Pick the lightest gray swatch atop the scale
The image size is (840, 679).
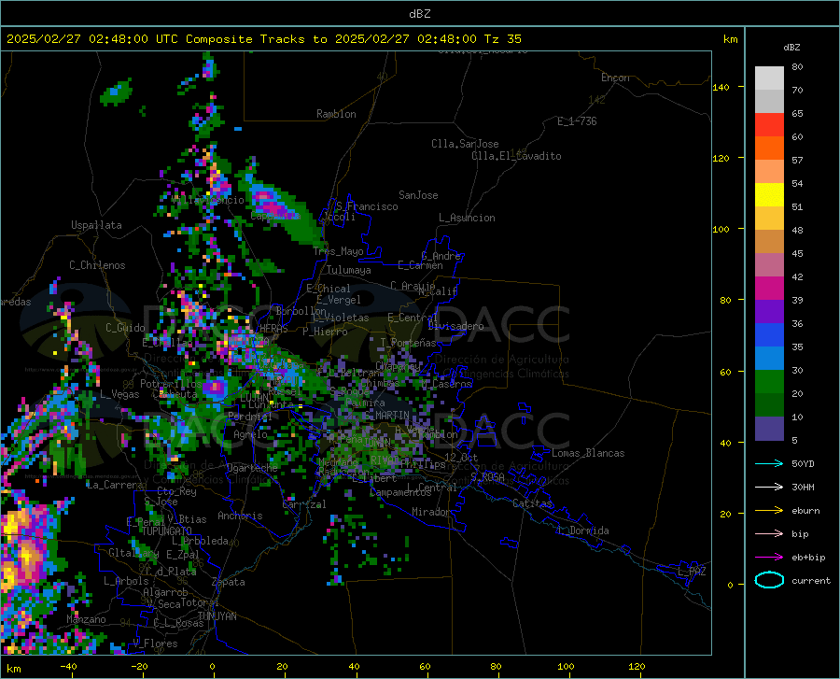[x=769, y=78]
